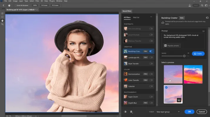Click the subtract-from-selection tool icon
Screen dimensions: 210x117
point(2,17)
